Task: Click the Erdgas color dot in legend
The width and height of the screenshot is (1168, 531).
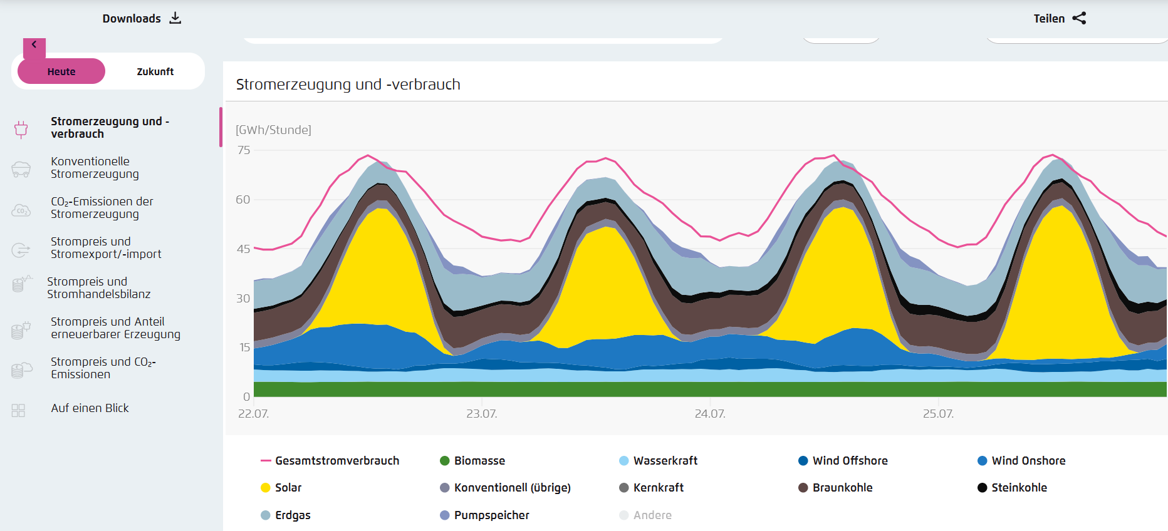Action: click(266, 515)
